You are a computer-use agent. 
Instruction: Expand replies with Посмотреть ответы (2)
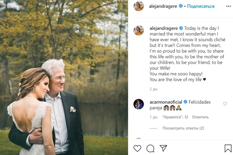tap(183, 128)
